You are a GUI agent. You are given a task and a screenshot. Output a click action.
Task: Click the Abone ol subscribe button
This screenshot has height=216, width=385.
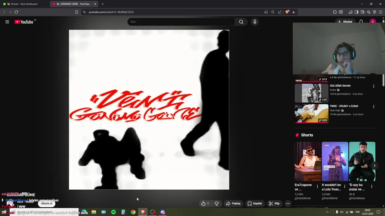[x=47, y=203]
